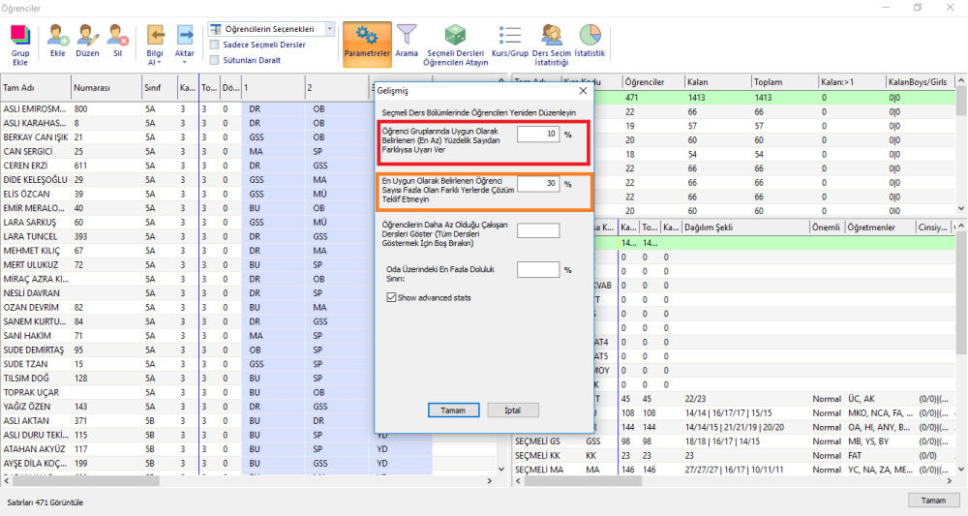Viewport: 968px width, 516px height.
Task: Click the percentage field showing 30
Action: [x=538, y=184]
